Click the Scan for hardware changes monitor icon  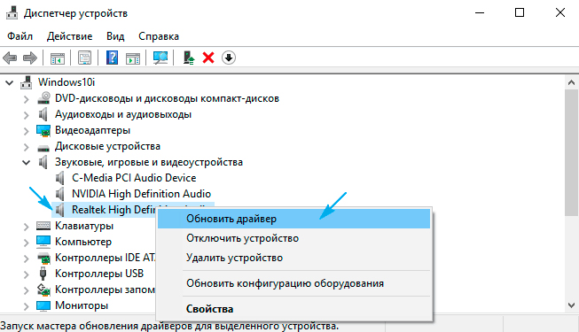coord(160,58)
